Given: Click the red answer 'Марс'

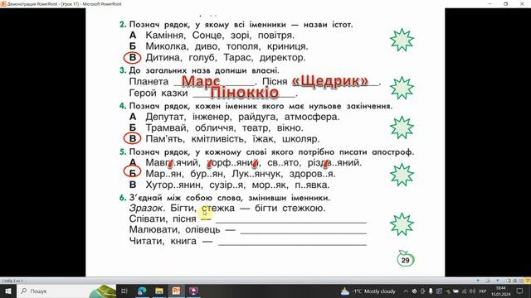Looking at the screenshot, I should (x=201, y=81).
